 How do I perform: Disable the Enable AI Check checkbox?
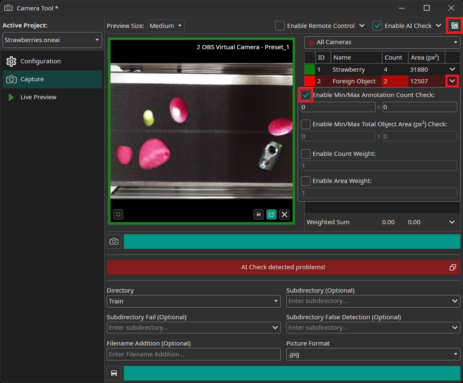coord(377,25)
